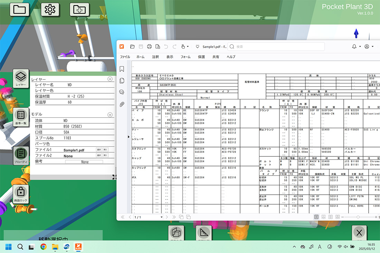Collapse the レイヤー section
The height and width of the screenshot is (253, 380).
point(110,79)
